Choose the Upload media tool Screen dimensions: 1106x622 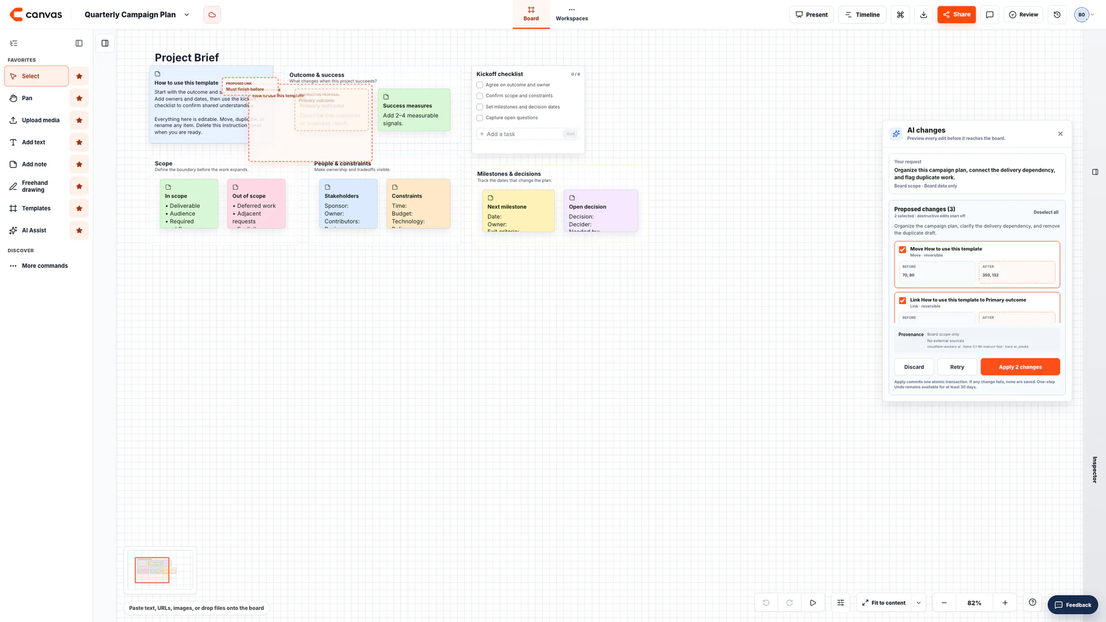click(36, 120)
